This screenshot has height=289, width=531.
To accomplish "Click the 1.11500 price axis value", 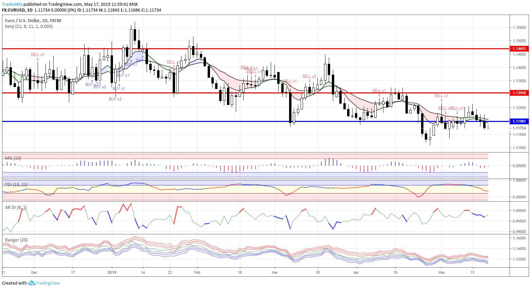I will click(519, 134).
